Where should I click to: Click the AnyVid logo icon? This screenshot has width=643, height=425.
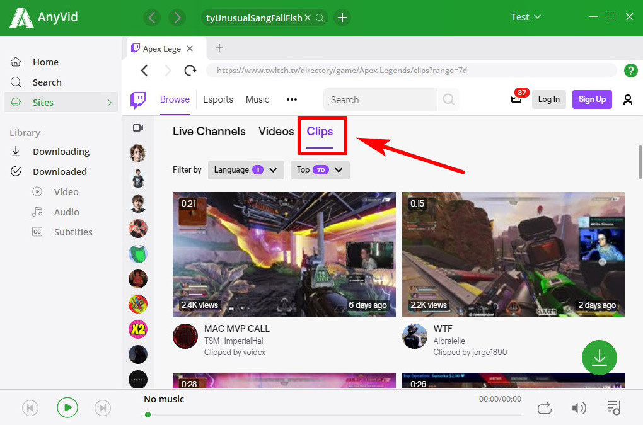point(21,18)
